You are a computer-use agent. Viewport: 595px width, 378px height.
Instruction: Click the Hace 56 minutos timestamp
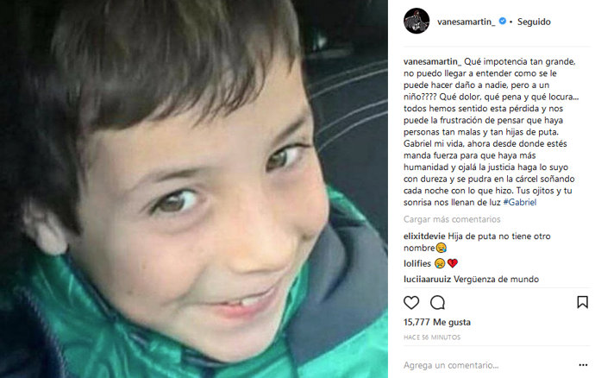[432, 337]
